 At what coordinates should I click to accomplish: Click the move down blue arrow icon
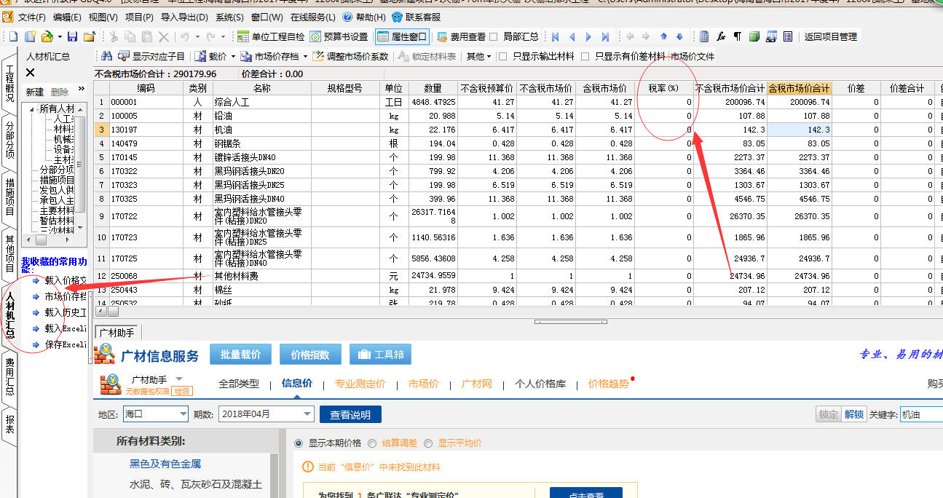[x=679, y=36]
